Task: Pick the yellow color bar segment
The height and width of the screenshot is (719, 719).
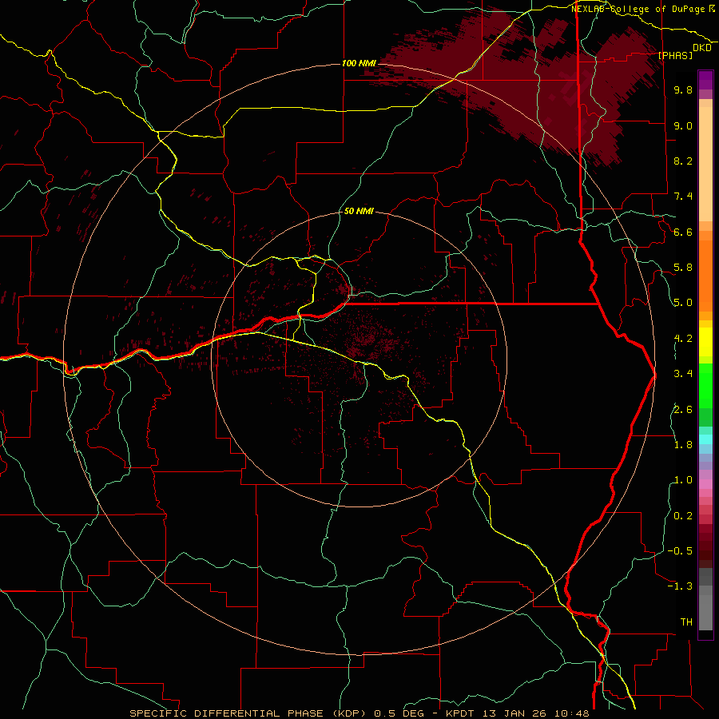Action: (705, 342)
